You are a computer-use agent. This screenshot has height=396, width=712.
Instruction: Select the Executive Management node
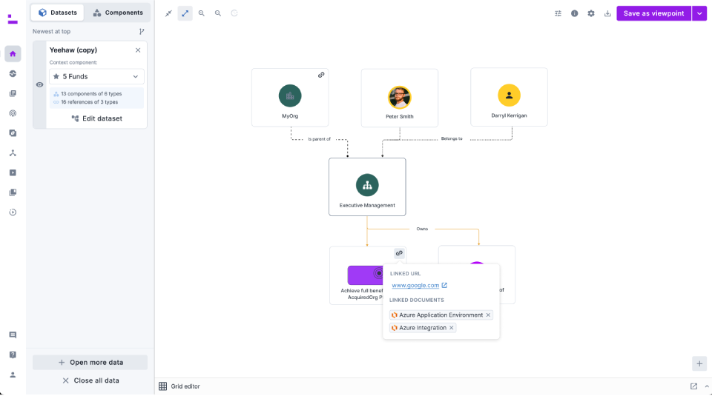pos(367,187)
